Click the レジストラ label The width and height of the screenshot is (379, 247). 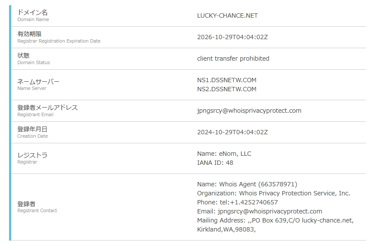[32, 155]
